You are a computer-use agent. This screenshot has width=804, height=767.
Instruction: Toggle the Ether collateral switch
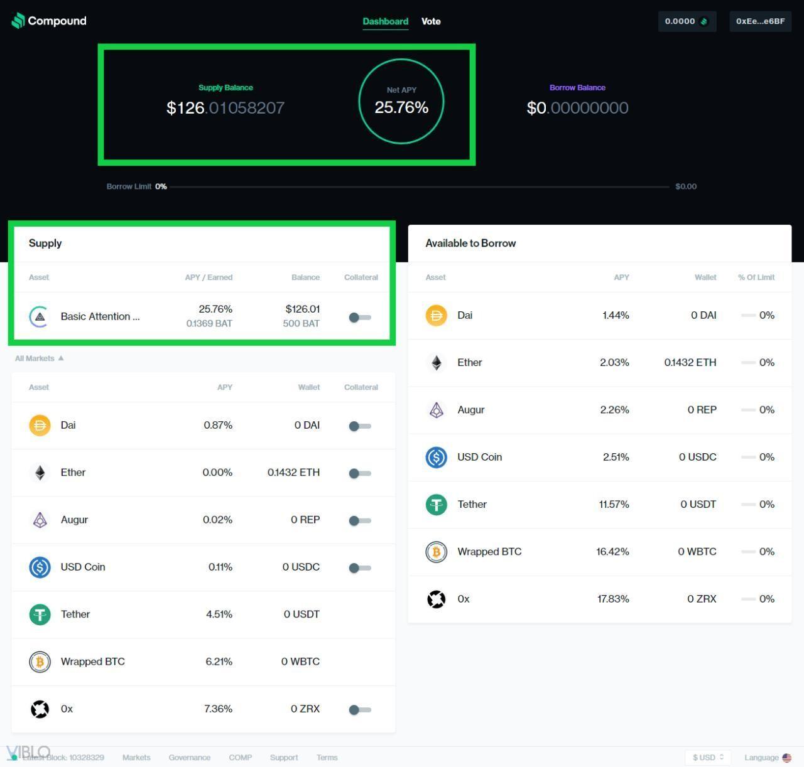360,473
